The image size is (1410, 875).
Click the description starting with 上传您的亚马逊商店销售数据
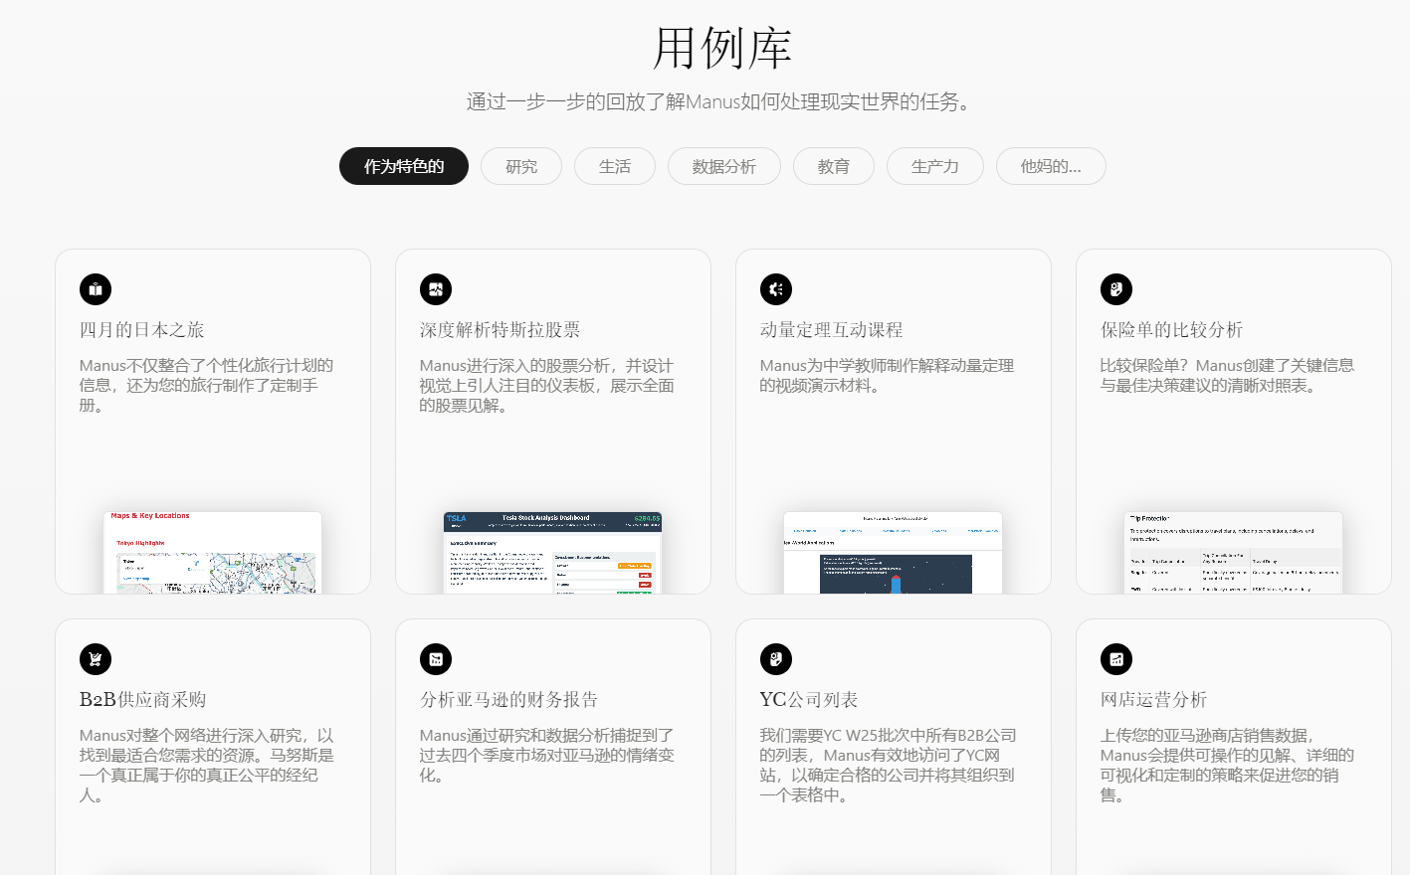tap(1227, 766)
